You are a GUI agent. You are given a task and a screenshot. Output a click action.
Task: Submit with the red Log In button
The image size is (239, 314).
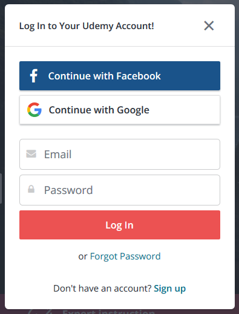pos(120,225)
